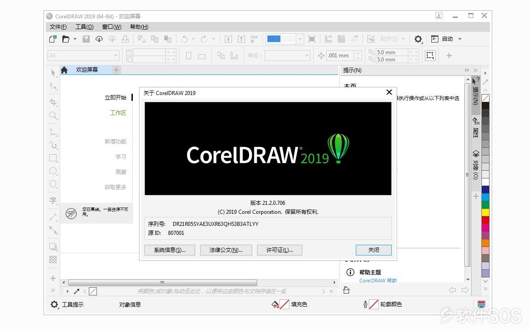This screenshot has width=529, height=329.
Task: Click the eyedropper in document palette
Action: (77, 291)
